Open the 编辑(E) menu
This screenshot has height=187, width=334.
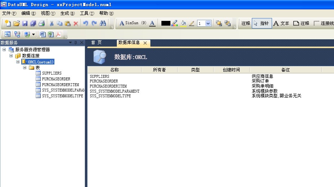coord(28,13)
